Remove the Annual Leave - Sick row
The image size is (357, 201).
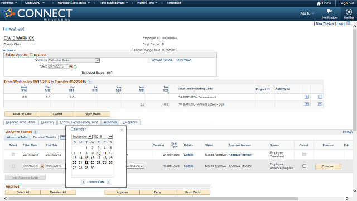coord(320,104)
